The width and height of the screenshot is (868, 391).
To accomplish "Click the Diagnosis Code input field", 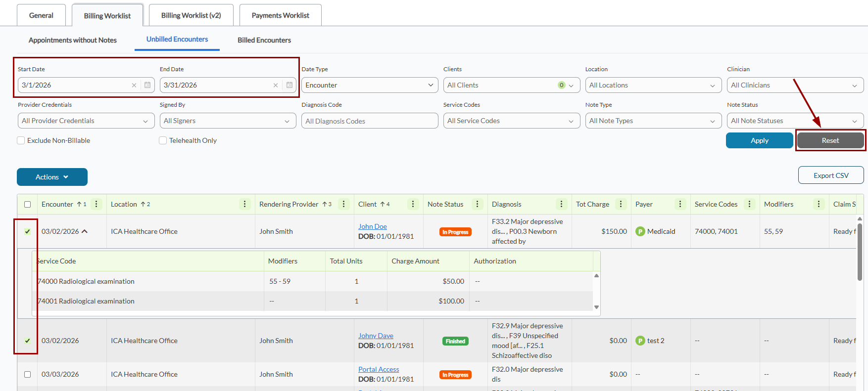I will point(369,121).
